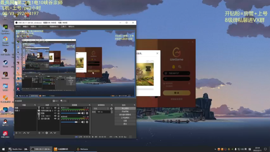The width and height of the screenshot is (270, 152).
Task: Open source properties gear in Sources toolbar
Action: tap(47, 133)
